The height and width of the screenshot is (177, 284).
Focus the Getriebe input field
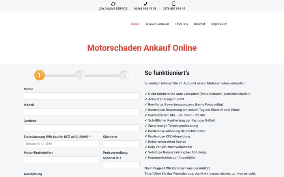pos(82,128)
